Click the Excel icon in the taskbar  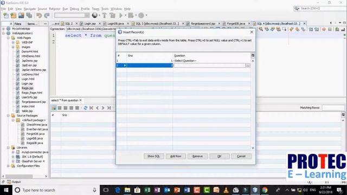pyautogui.click(x=147, y=190)
